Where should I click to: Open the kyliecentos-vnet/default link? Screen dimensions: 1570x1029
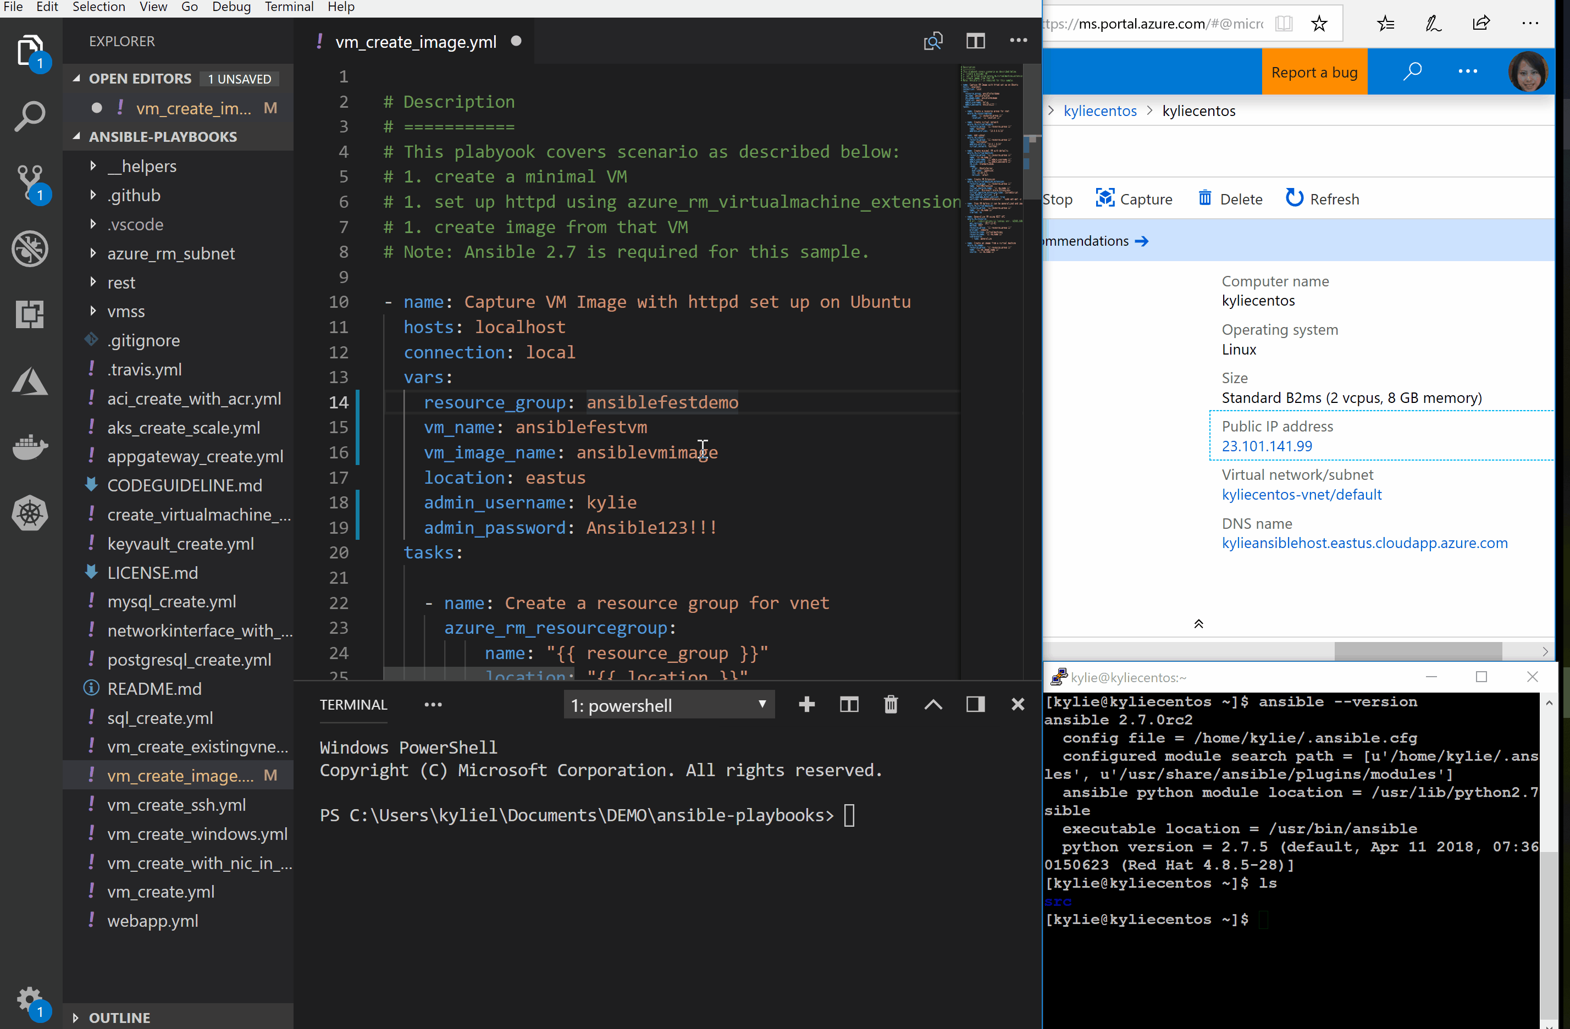coord(1302,494)
